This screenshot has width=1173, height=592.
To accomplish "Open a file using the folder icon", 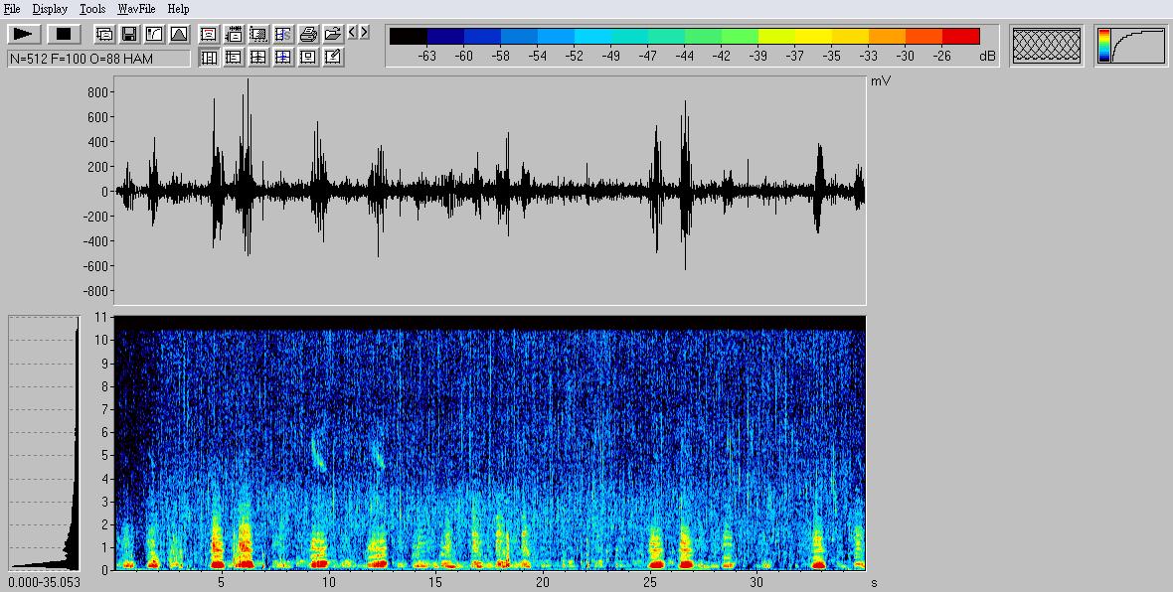I will 333,34.
